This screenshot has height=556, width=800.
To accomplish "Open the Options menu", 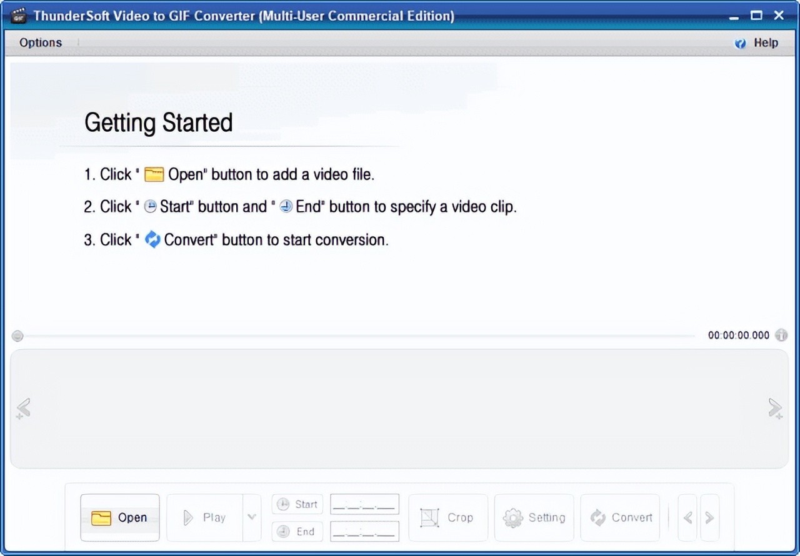I will click(41, 42).
